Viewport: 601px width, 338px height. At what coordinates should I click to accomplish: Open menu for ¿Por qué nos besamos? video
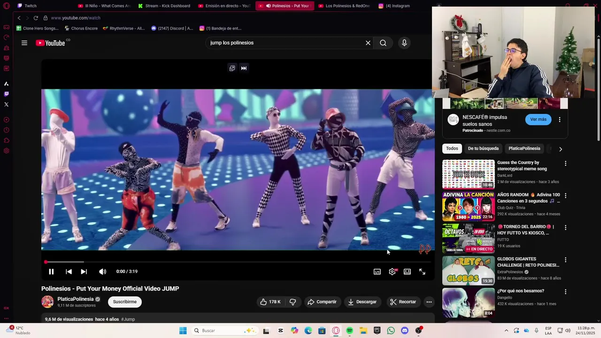click(x=565, y=292)
